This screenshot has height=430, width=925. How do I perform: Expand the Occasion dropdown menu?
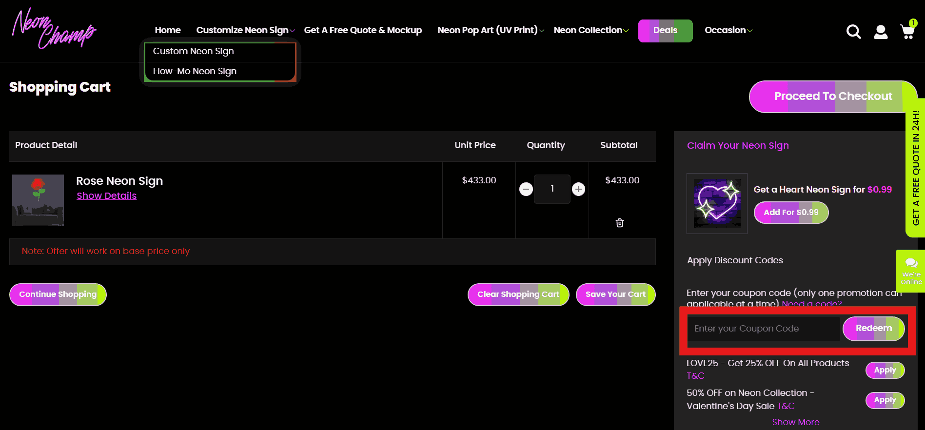[728, 30]
